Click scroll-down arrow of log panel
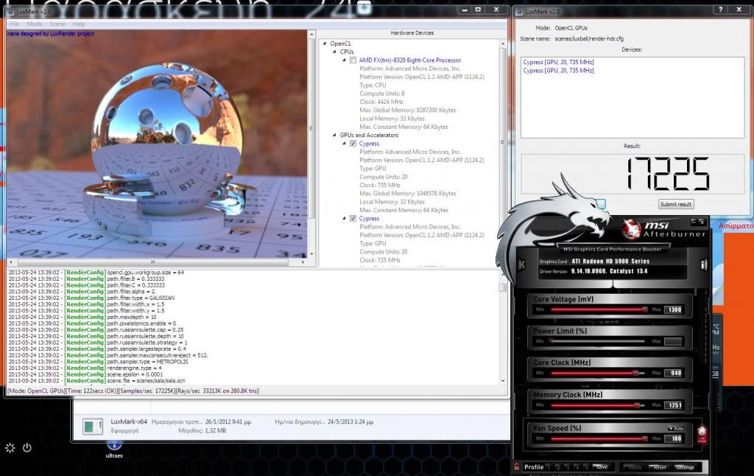The width and height of the screenshot is (754, 476). pyautogui.click(x=502, y=381)
